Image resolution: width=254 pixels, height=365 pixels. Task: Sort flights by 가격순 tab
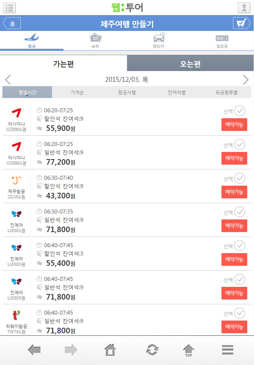(77, 92)
